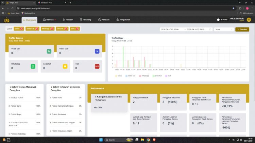Go to the Ticketing menu
Image resolution: width=255 pixels, height=143 pixels.
click(85, 20)
